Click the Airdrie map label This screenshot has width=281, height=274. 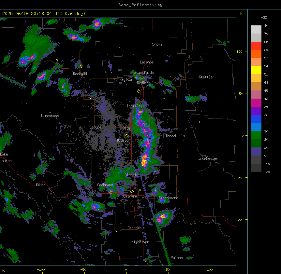(132, 175)
